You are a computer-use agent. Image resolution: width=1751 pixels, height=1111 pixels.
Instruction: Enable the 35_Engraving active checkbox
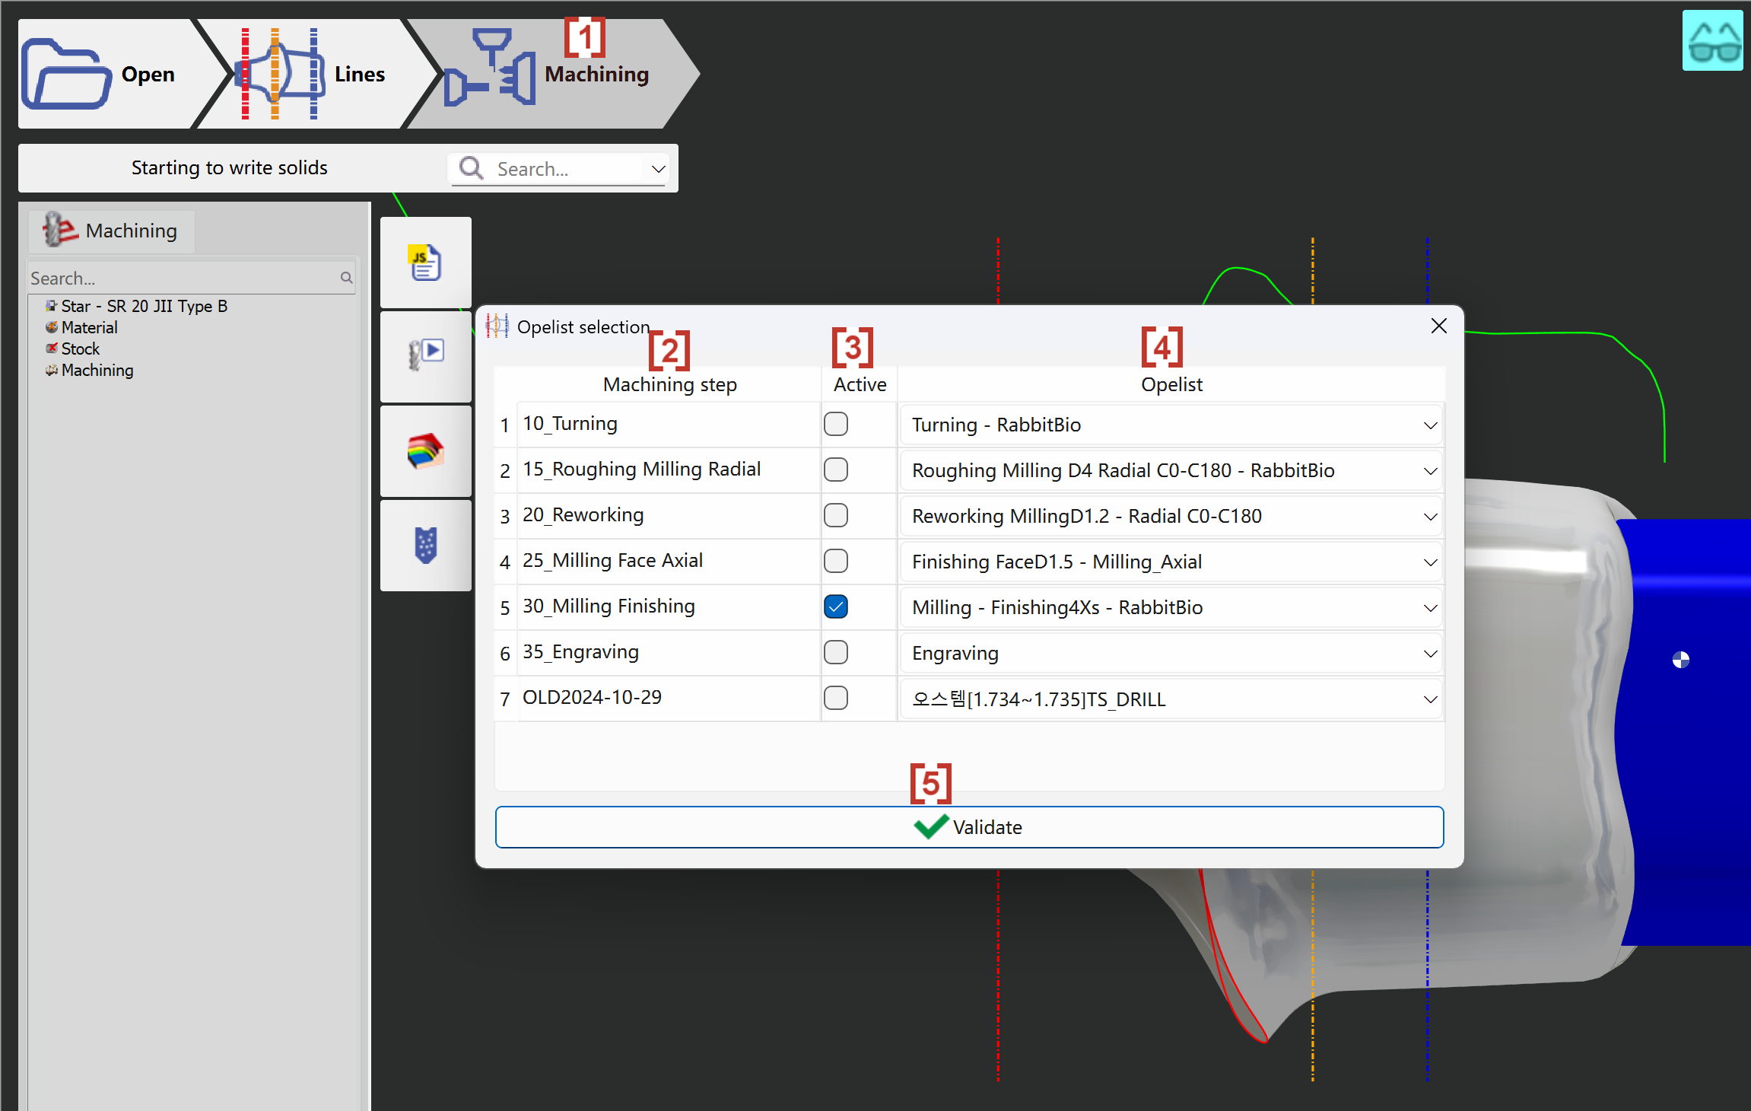(835, 652)
